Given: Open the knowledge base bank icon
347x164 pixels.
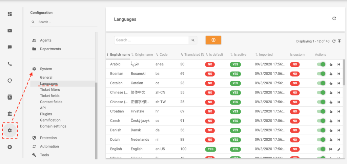Looking at the screenshot, I should point(10,114).
